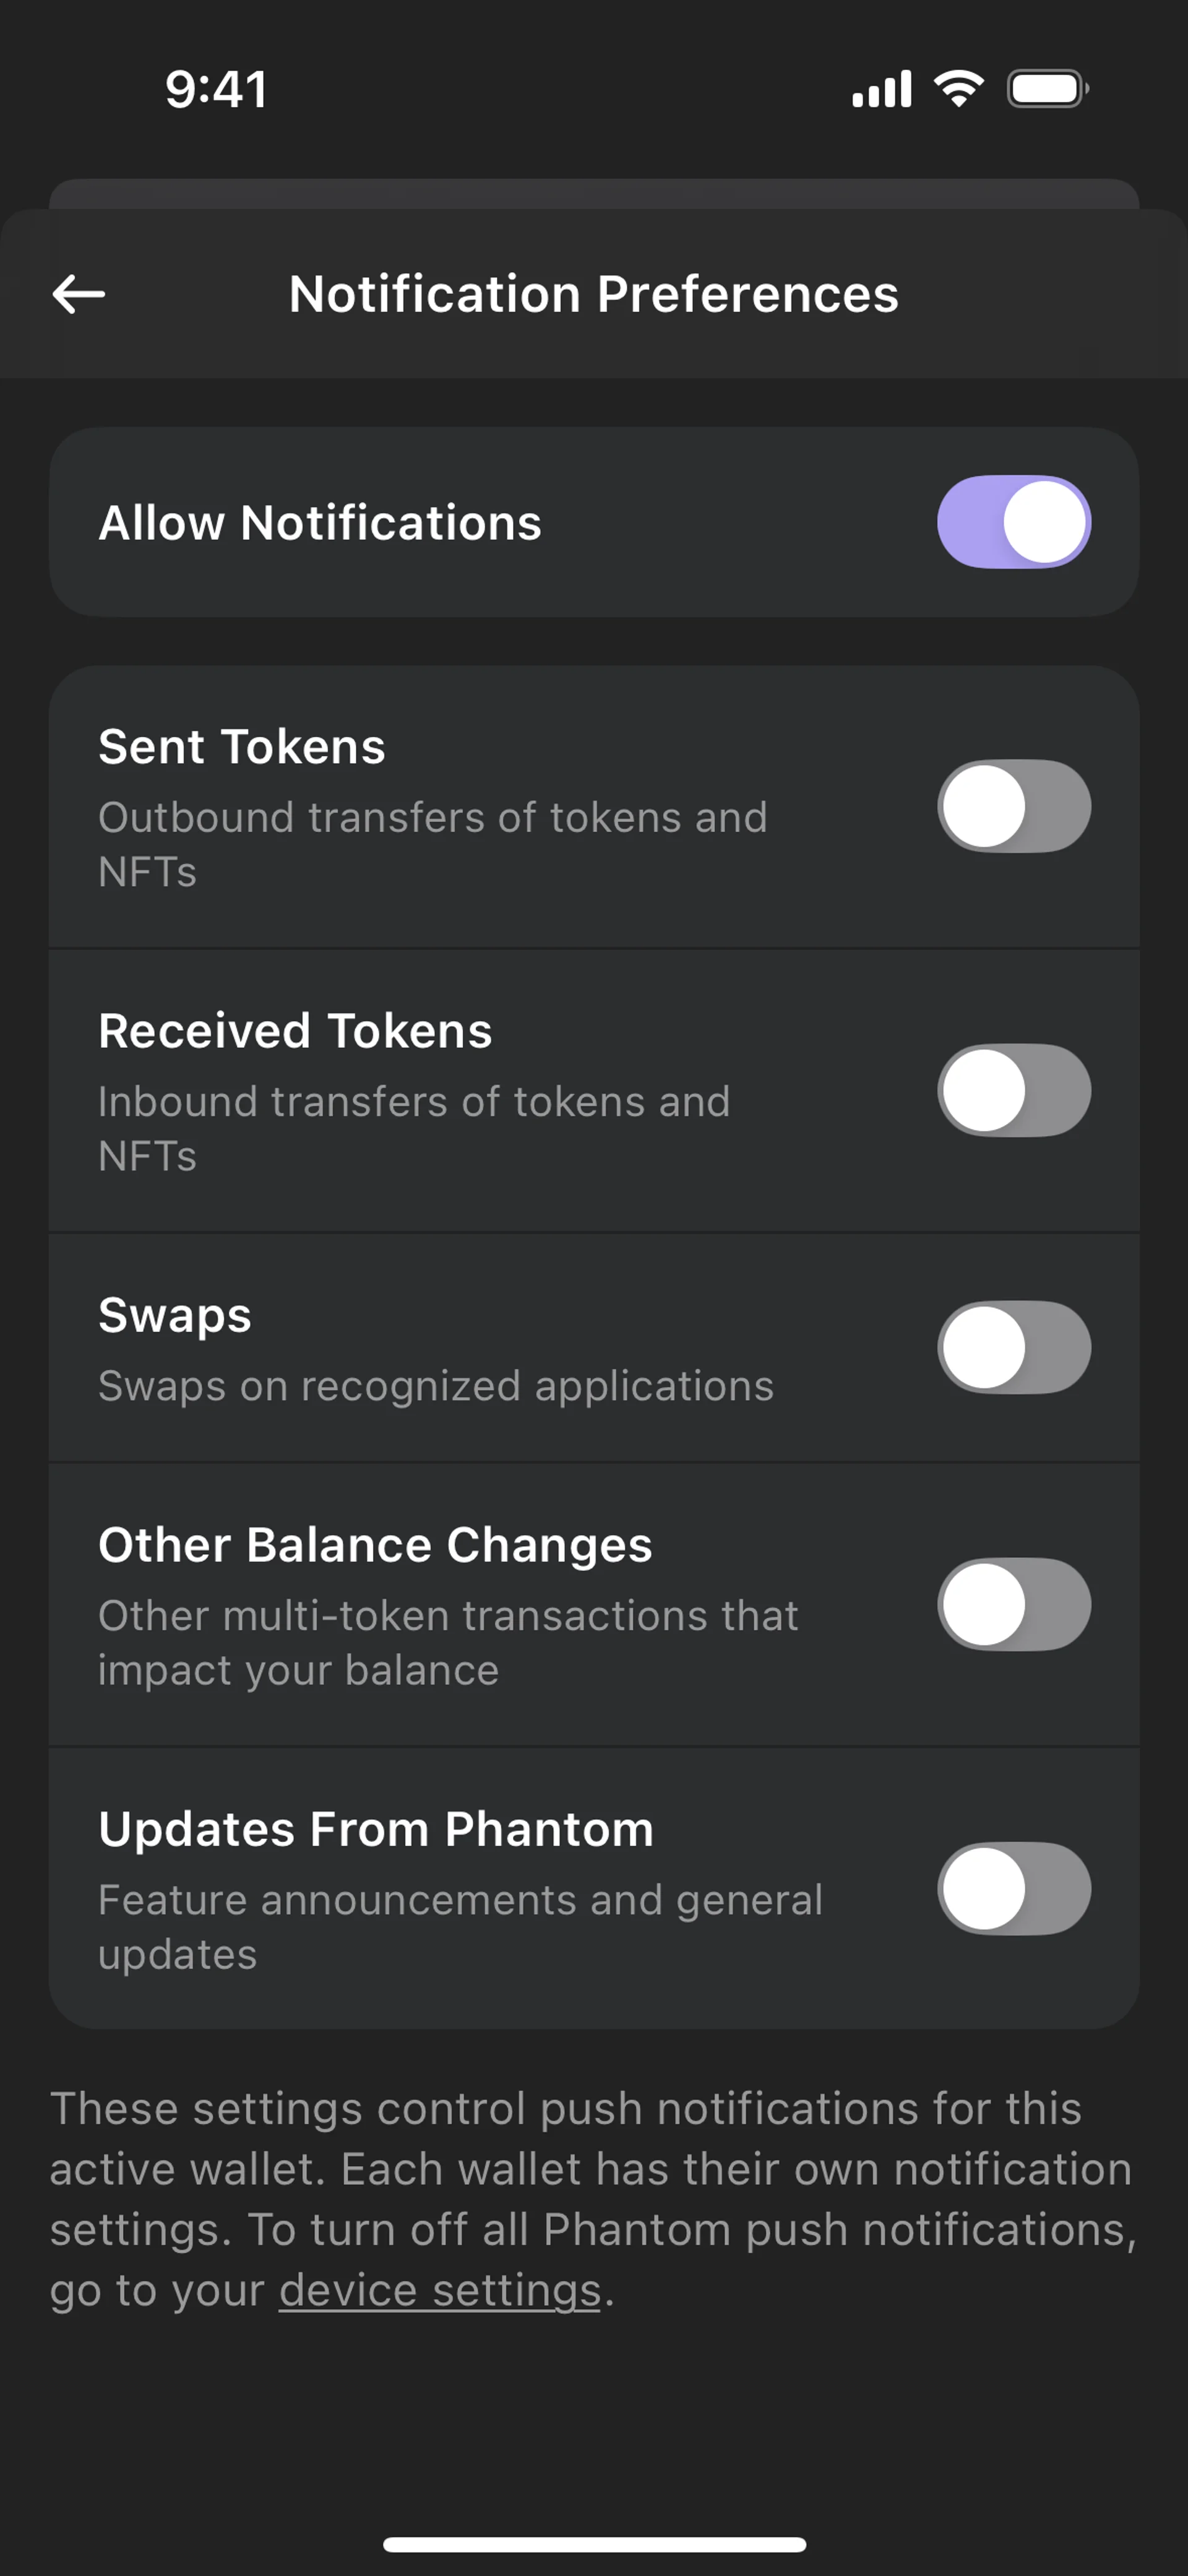Tap the 9:41 clock in status bar

pos(216,89)
